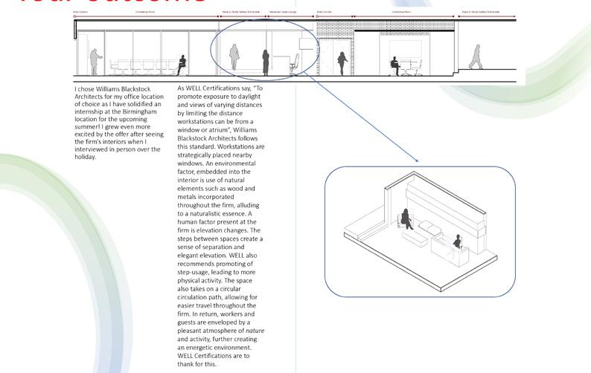Click the italic word "nature"
591x373 pixels.
tap(255, 331)
